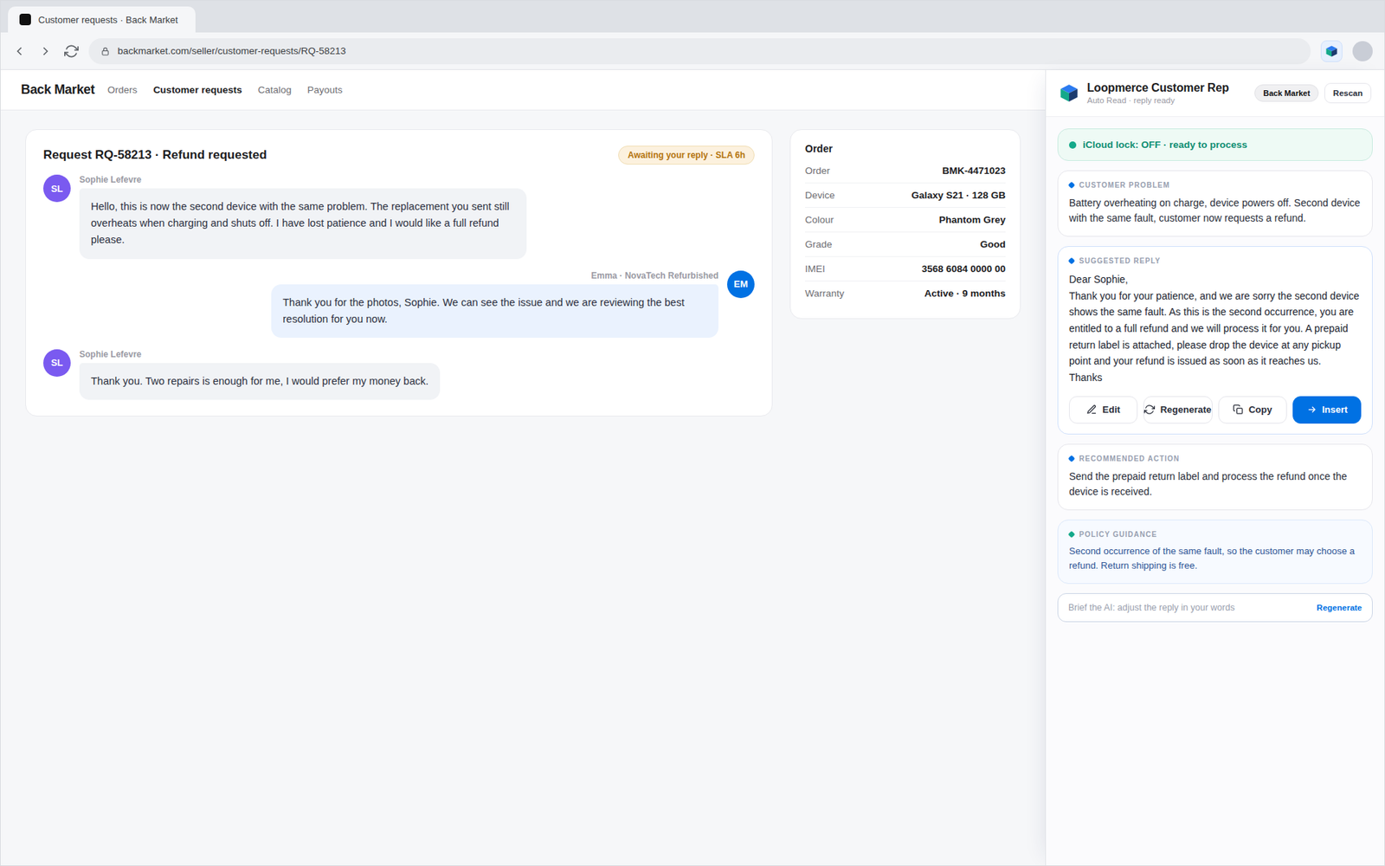Click the green dot in iCloud lock status
Image resolution: width=1385 pixels, height=866 pixels.
tap(1073, 145)
